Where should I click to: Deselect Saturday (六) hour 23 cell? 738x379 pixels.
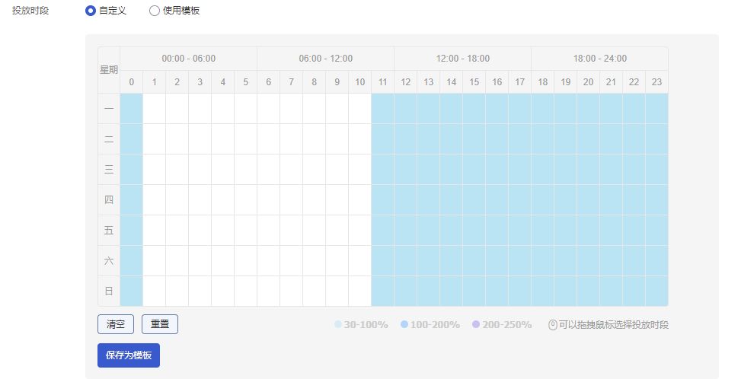tap(657, 260)
